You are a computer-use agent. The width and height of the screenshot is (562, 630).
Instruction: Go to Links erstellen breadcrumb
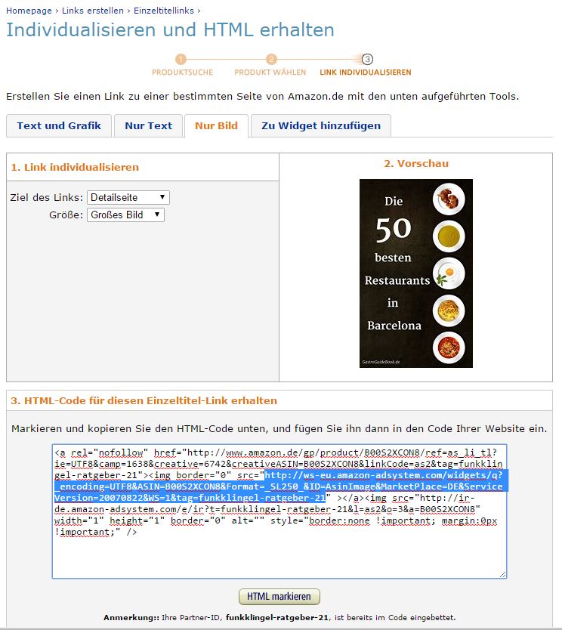pyautogui.click(x=93, y=11)
